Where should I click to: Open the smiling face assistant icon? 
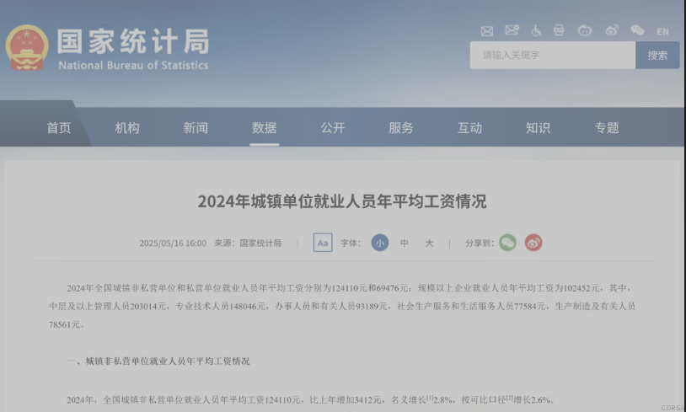(x=585, y=30)
